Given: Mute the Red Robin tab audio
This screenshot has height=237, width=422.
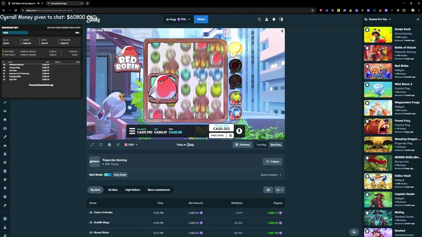Looking at the screenshot, I should 38,3.
